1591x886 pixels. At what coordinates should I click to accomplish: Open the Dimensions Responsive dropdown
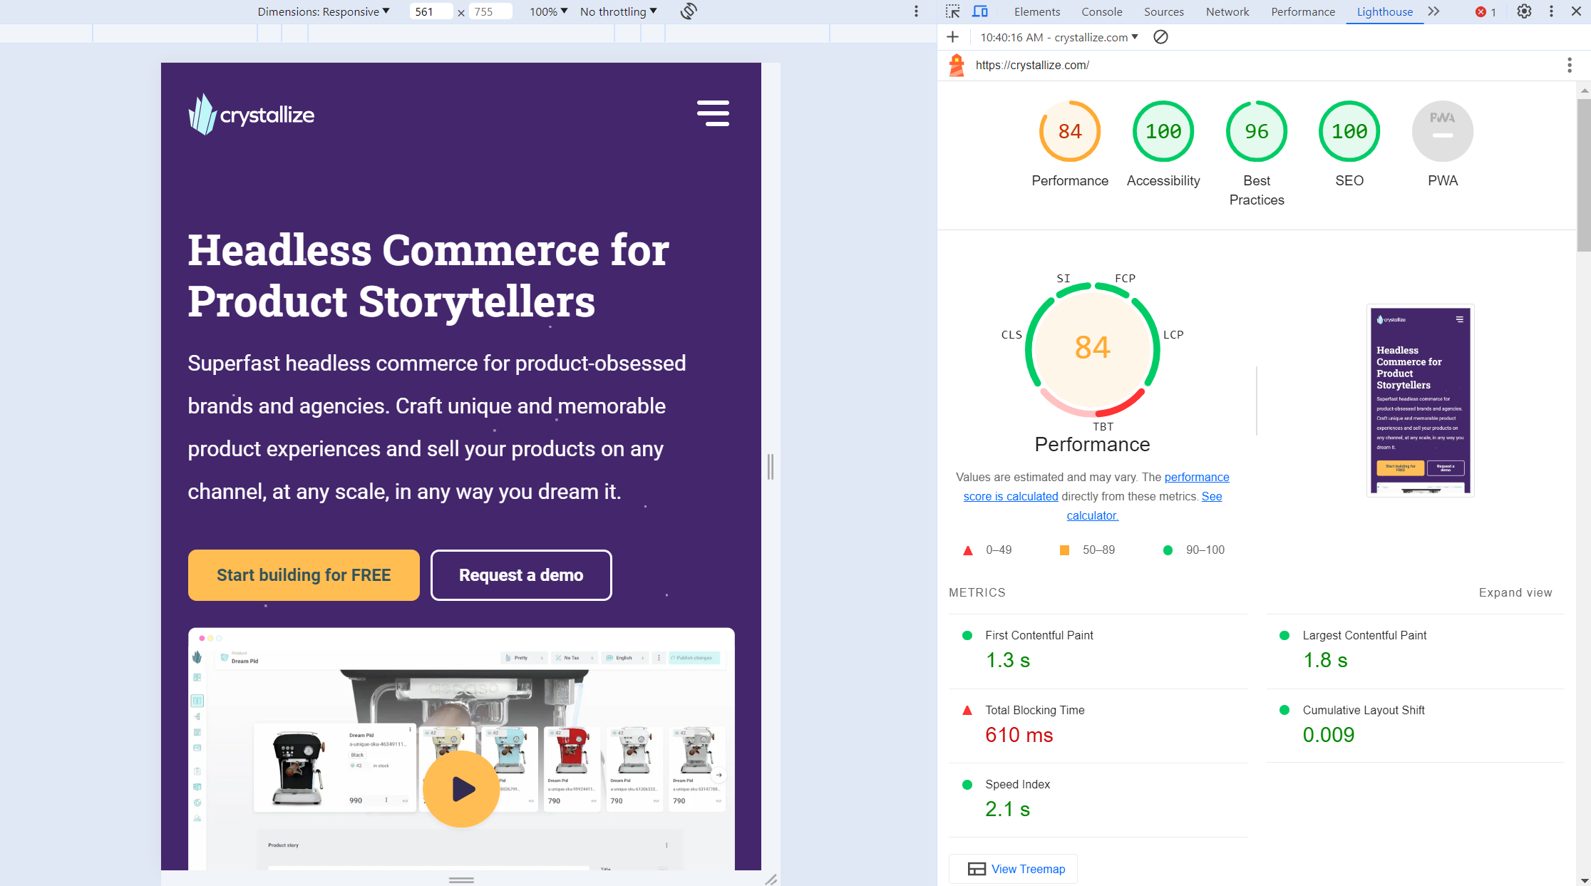tap(324, 11)
